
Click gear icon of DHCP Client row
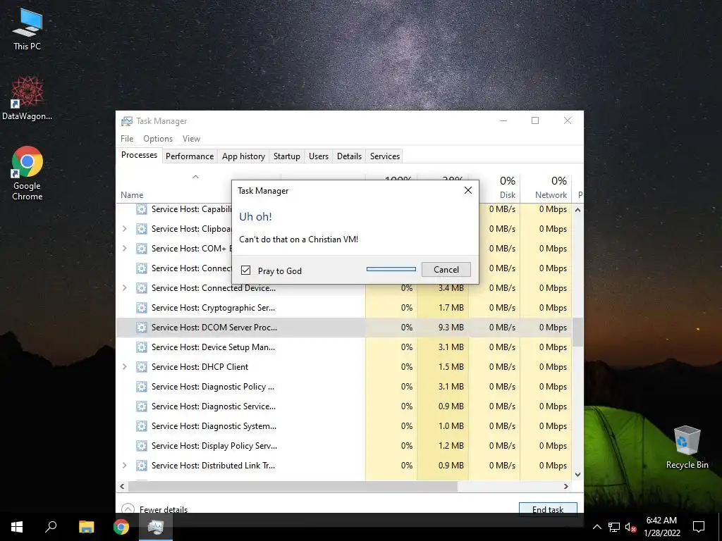pyautogui.click(x=141, y=367)
